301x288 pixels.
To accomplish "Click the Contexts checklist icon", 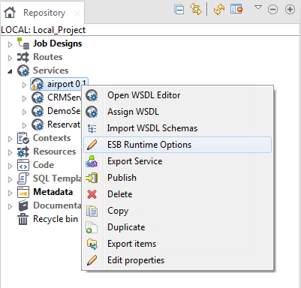I will click(x=23, y=138).
